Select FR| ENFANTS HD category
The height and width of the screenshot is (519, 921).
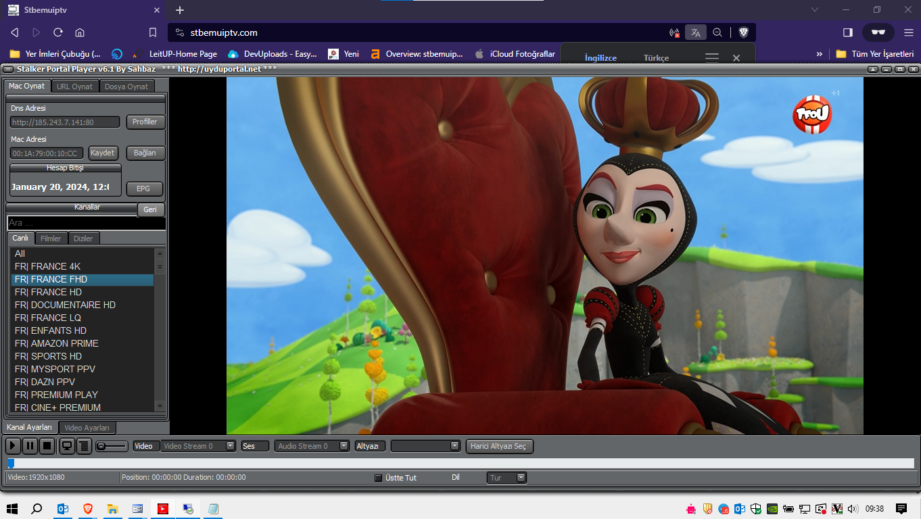coord(82,330)
